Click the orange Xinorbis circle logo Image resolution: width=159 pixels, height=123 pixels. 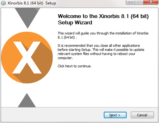pyautogui.click(x=27, y=58)
